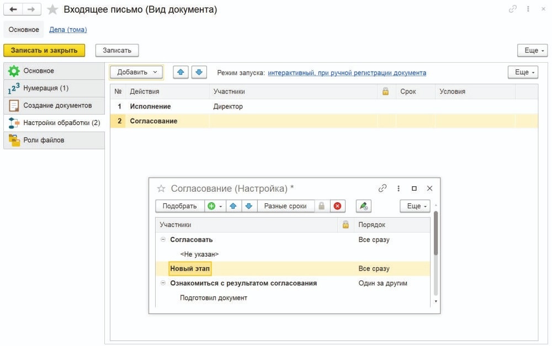Open three-dot menu in Согласование dialog

coord(399,188)
